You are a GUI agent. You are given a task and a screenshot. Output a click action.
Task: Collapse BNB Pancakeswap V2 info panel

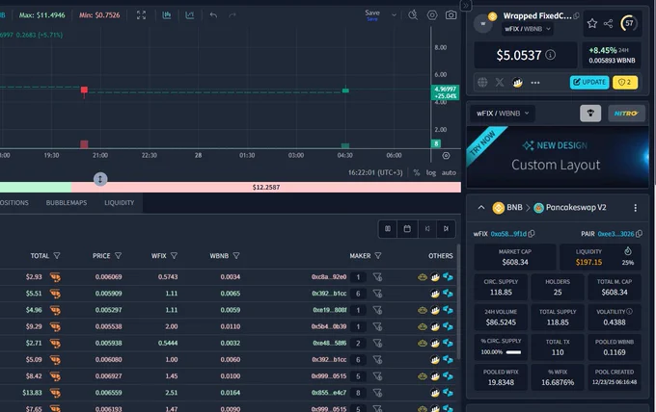pyautogui.click(x=481, y=208)
